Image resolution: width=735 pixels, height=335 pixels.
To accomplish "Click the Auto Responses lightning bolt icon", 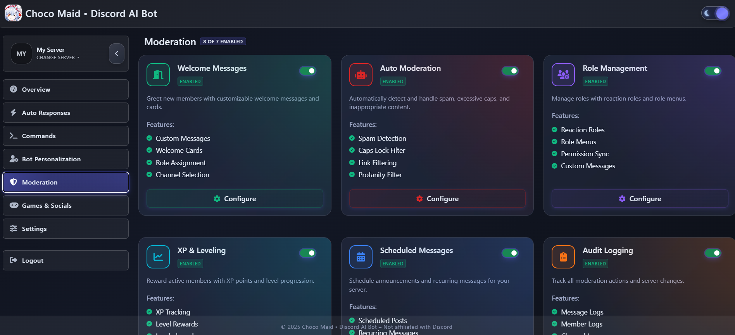I will click(14, 112).
